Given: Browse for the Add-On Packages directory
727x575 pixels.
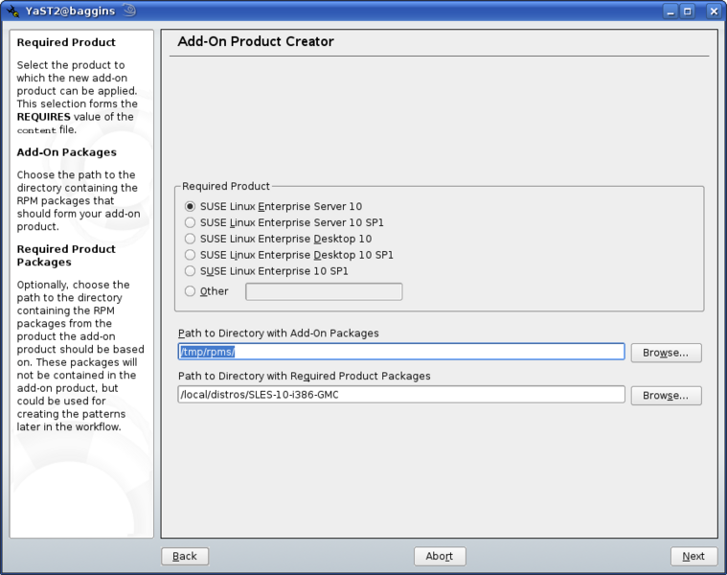Looking at the screenshot, I should point(666,353).
